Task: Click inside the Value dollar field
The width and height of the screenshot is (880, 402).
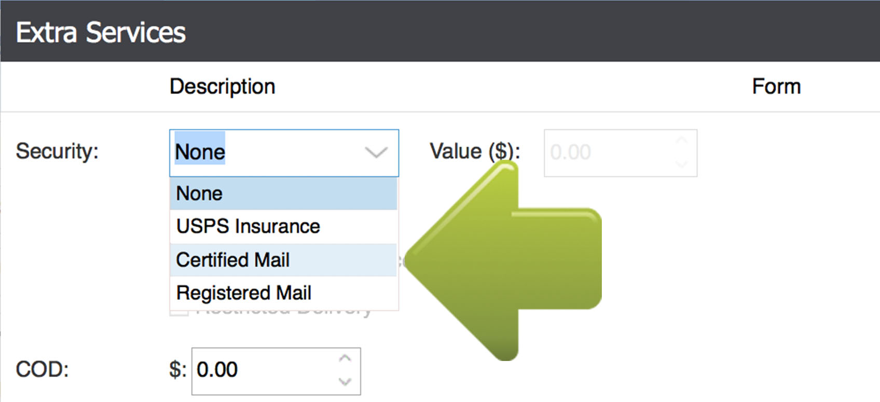Action: [597, 153]
